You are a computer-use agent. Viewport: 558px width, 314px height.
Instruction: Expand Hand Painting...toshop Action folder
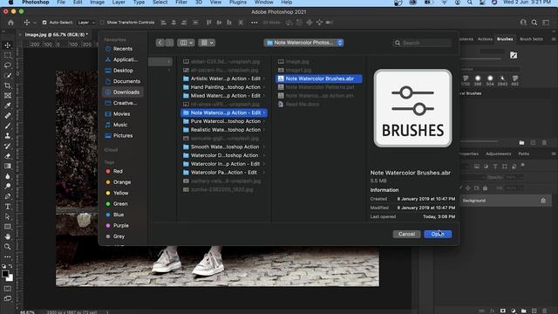(x=264, y=87)
